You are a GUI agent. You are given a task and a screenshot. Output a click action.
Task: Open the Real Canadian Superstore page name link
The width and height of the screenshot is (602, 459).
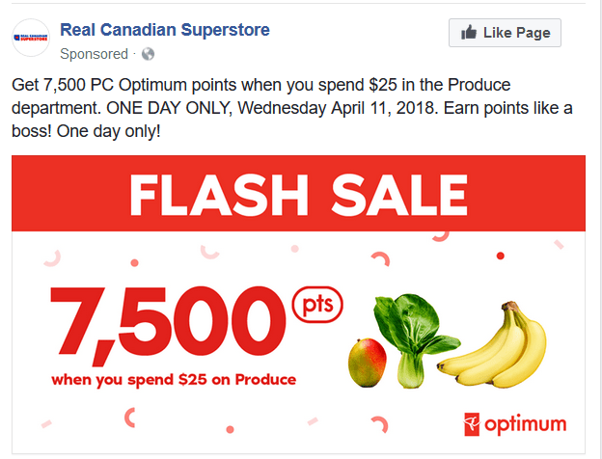pyautogui.click(x=165, y=30)
